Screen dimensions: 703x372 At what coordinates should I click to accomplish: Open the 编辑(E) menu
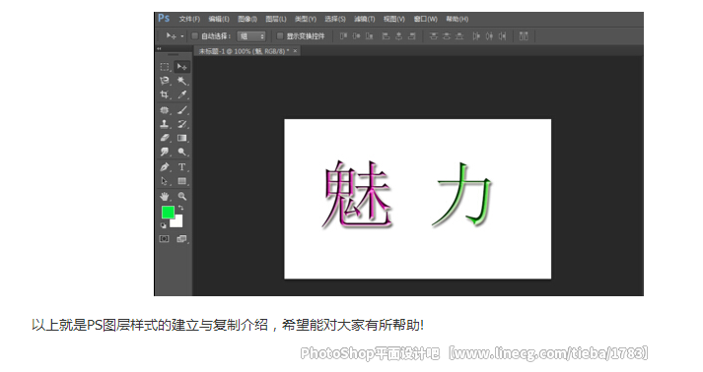coord(219,19)
